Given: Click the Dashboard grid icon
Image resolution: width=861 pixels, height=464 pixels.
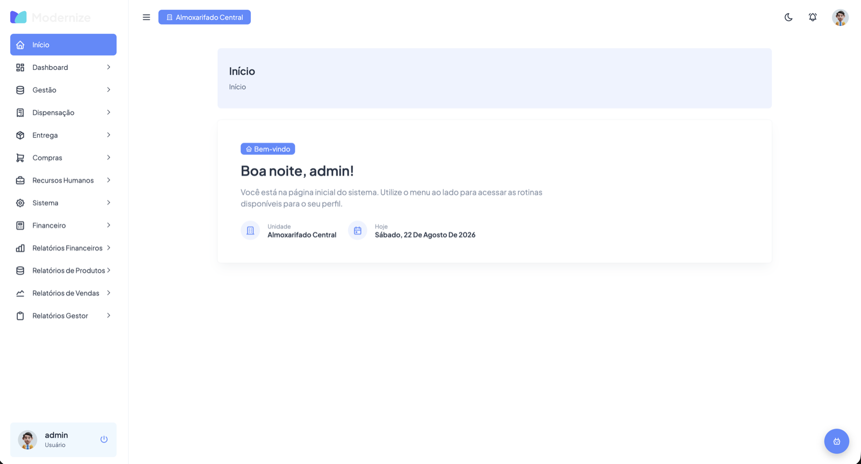Looking at the screenshot, I should (x=20, y=67).
